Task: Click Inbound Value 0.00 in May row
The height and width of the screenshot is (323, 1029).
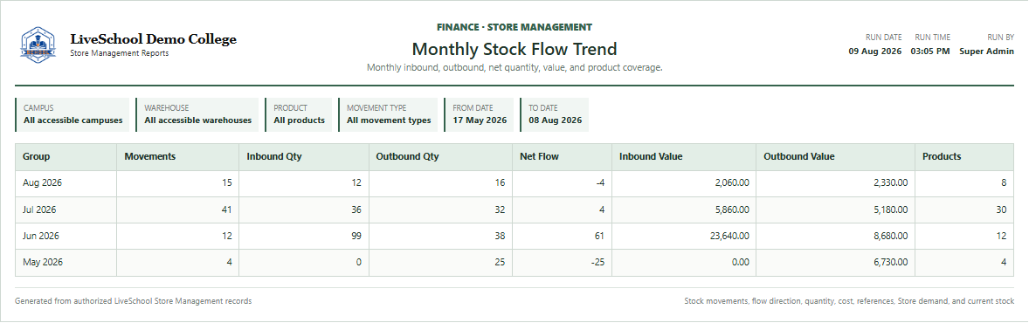Action: click(x=684, y=263)
